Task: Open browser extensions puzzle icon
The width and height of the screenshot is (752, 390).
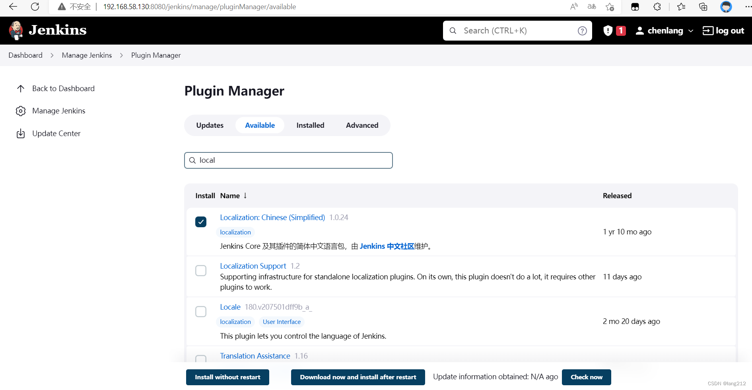Action: pos(657,7)
